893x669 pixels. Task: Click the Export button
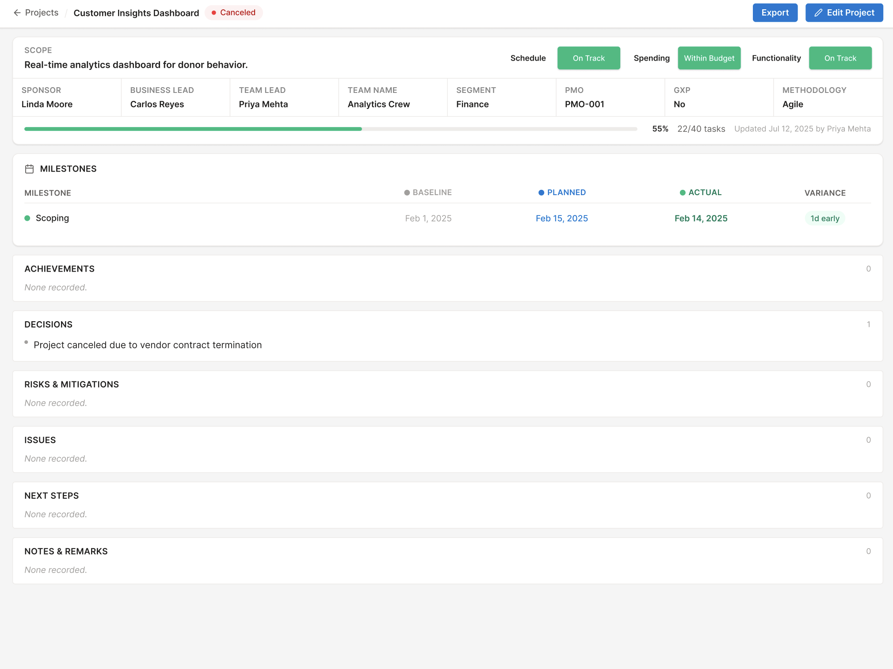pos(775,13)
